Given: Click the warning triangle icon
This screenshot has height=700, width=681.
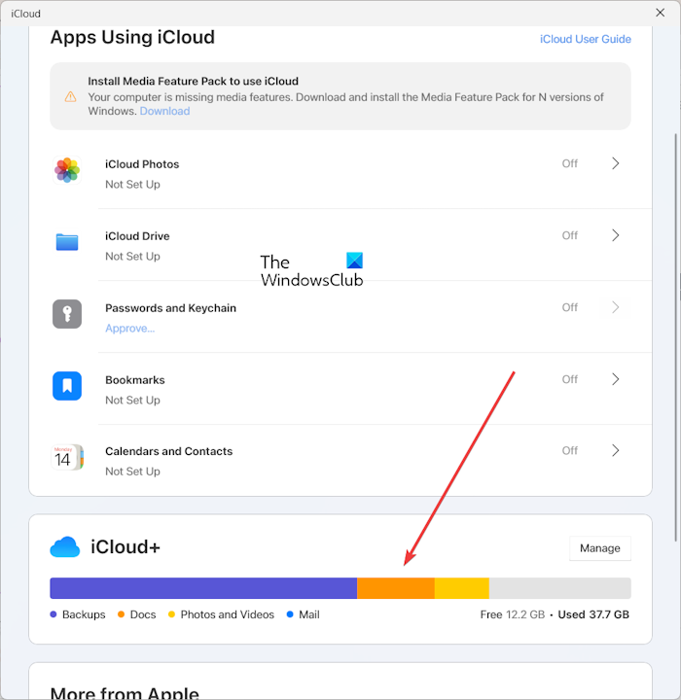Looking at the screenshot, I should coord(70,96).
